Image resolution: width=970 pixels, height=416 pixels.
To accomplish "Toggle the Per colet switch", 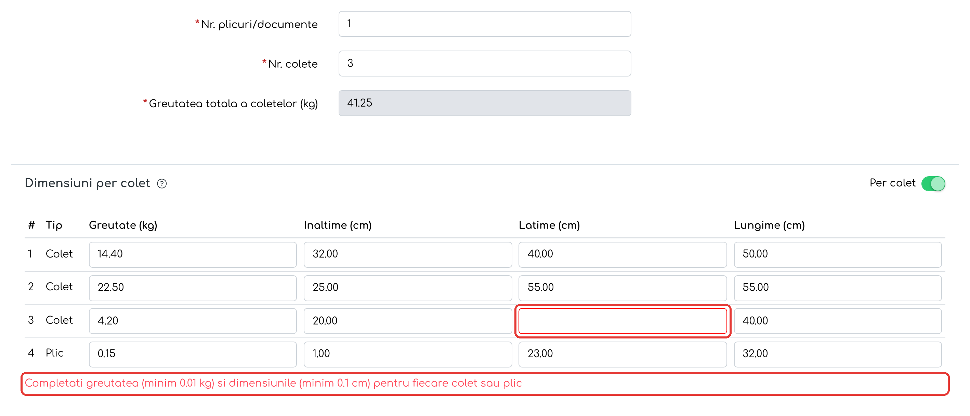I will [x=933, y=183].
